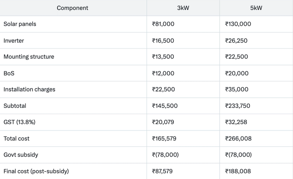Select the ₹233,750 subtotal cell

(237, 106)
